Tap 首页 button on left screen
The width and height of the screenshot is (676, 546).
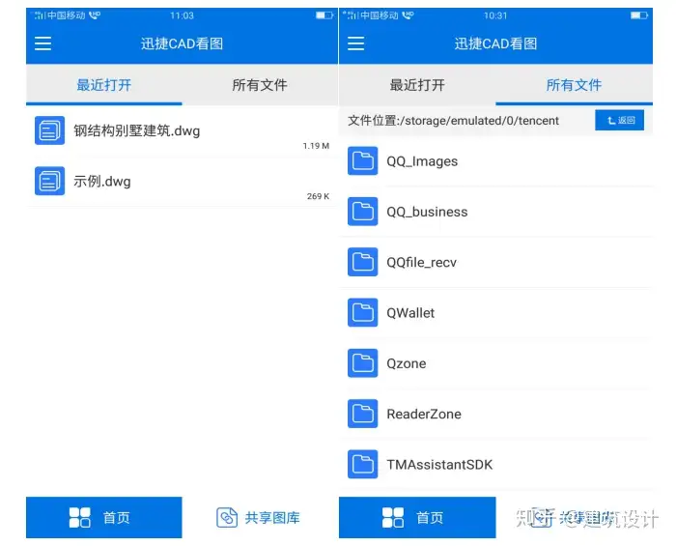[104, 518]
